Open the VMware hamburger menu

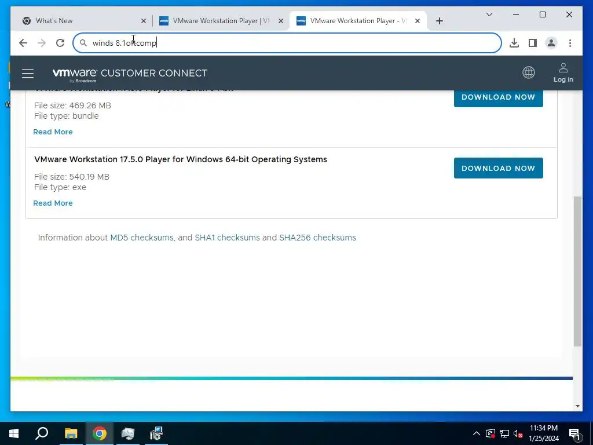(x=28, y=73)
